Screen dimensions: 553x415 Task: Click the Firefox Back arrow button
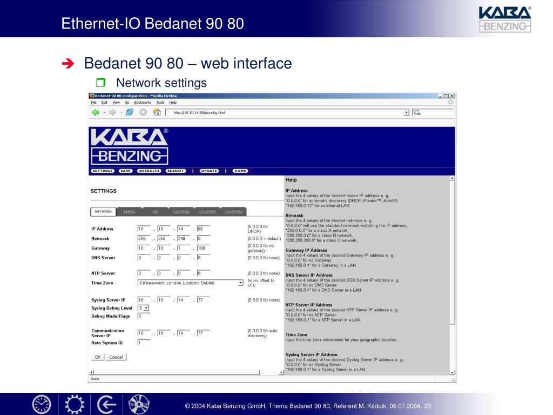point(95,112)
